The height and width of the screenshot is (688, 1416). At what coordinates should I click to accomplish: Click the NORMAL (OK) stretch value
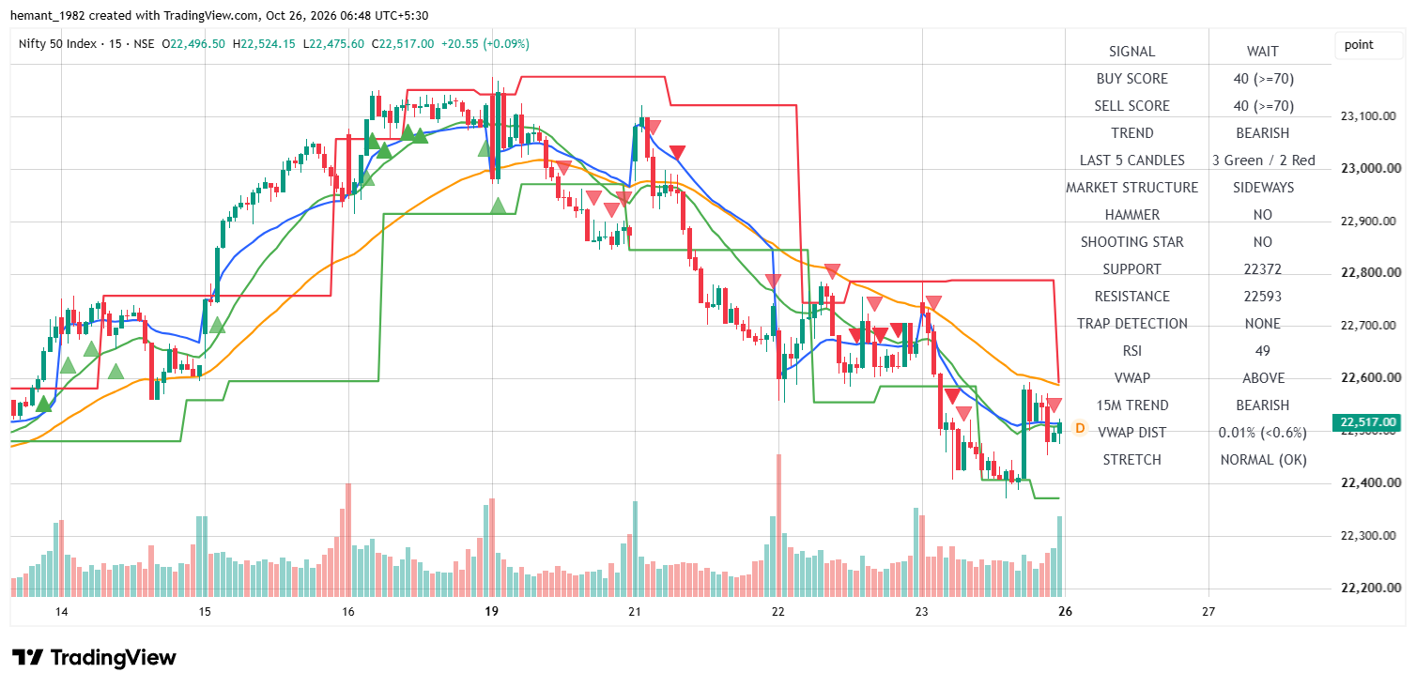(1263, 460)
